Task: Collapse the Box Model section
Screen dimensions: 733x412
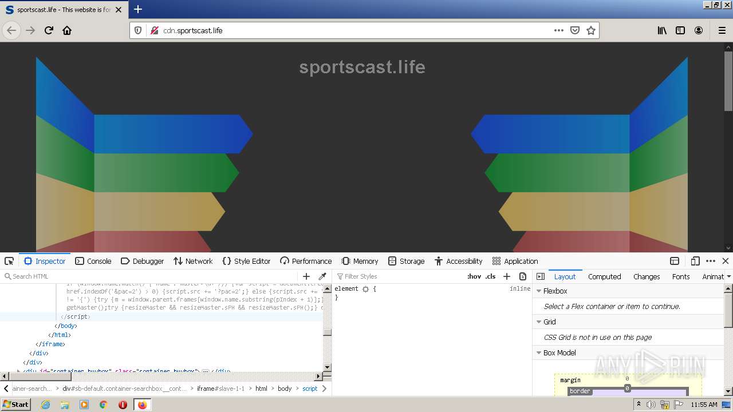Action: 539,352
